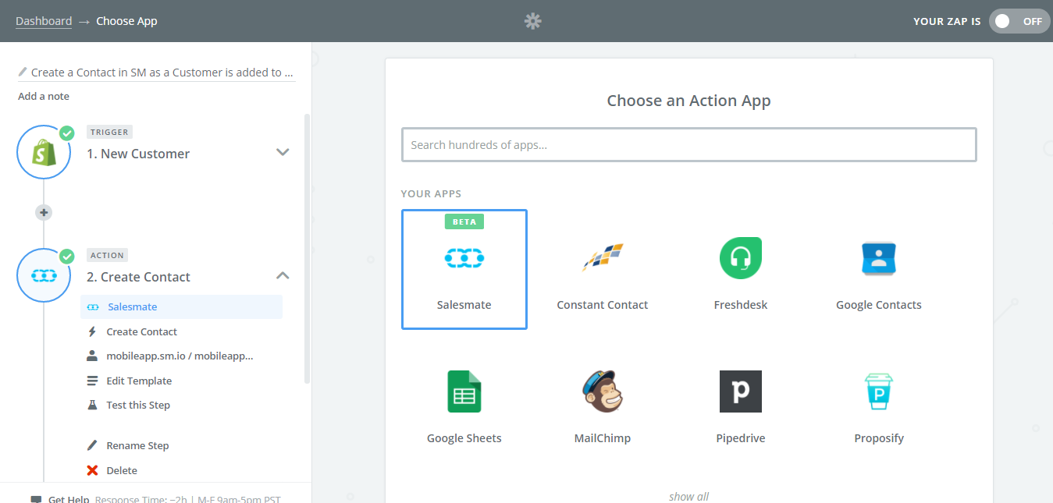Choose the Google Sheets icon
The width and height of the screenshot is (1053, 503).
[464, 391]
